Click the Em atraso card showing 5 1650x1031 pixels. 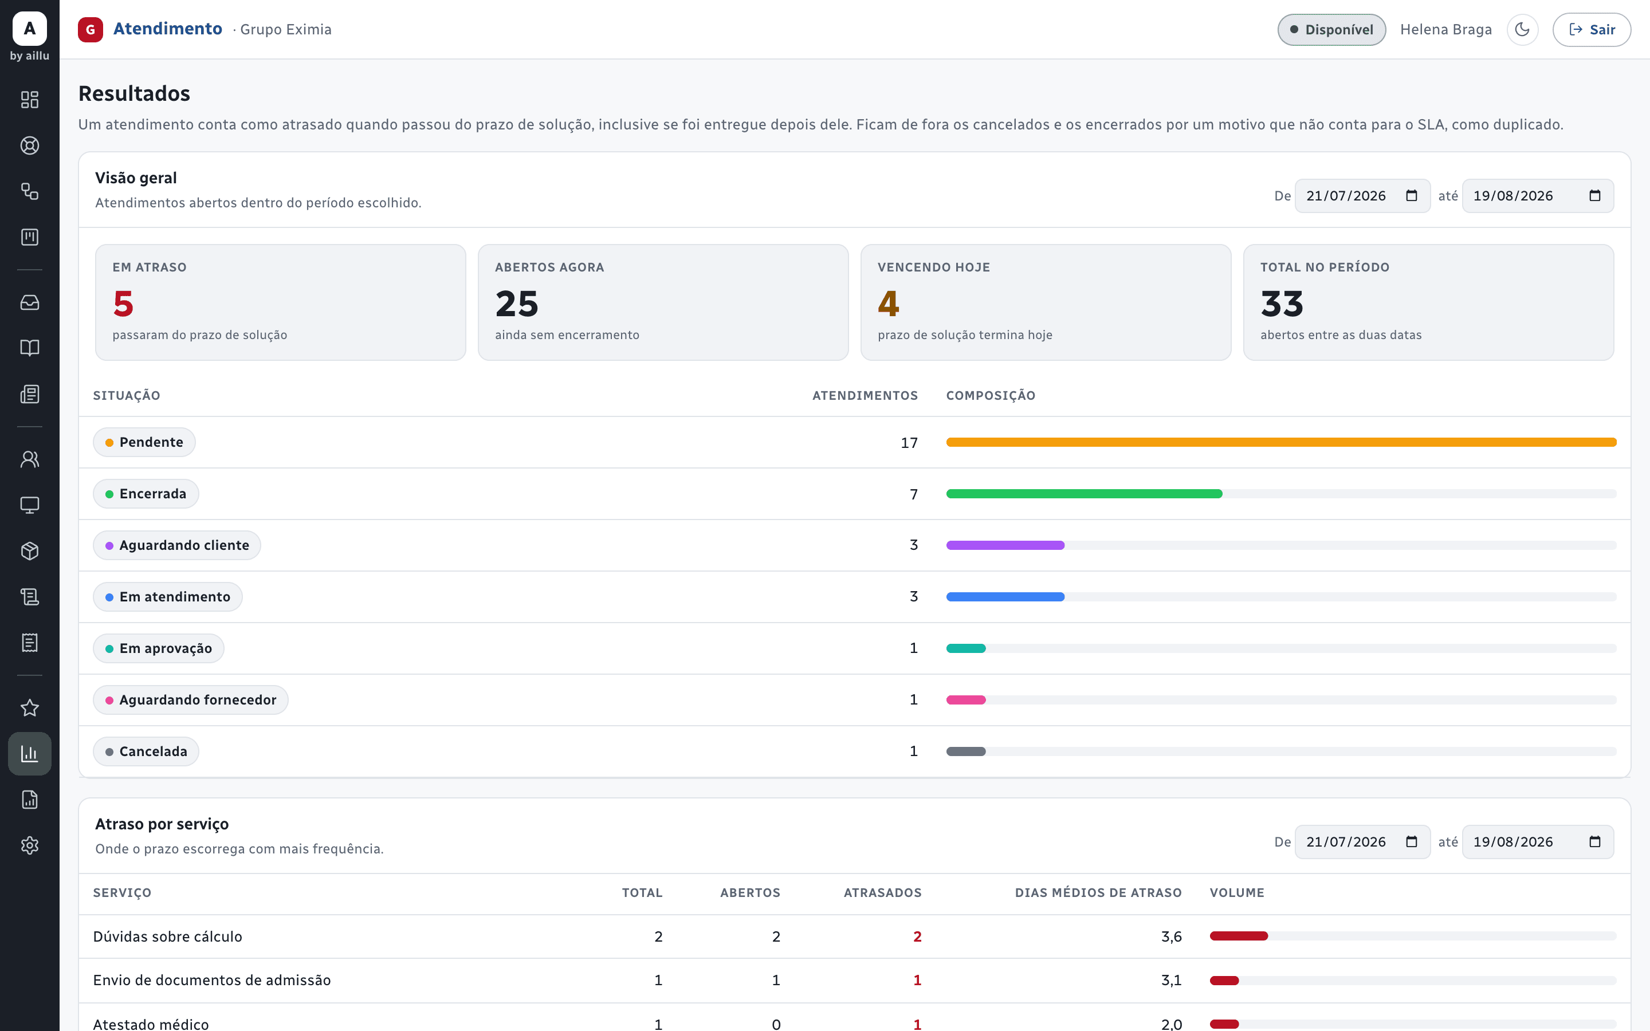280,302
